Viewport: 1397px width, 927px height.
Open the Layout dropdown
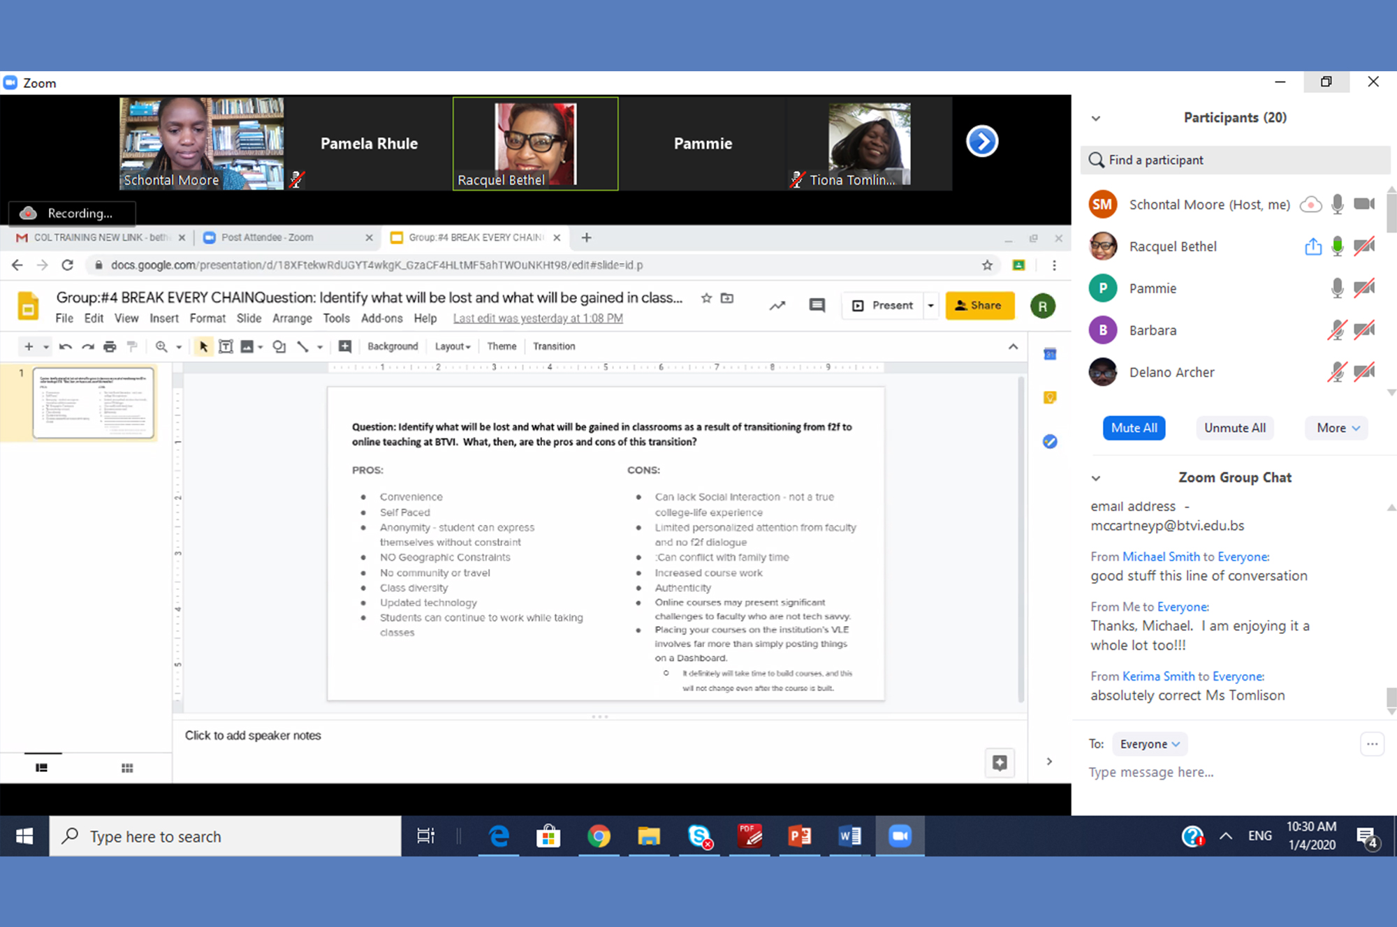pyautogui.click(x=453, y=346)
